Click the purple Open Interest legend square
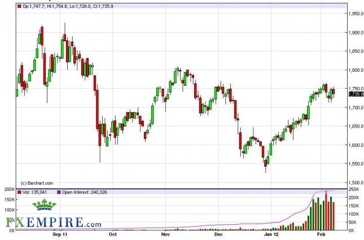364x240 pixels. click(x=59, y=193)
